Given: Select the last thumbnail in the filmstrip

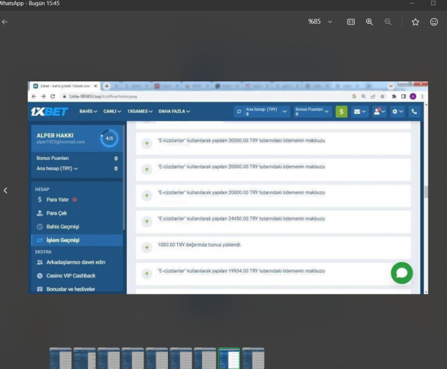Looking at the screenshot, I should point(253,358).
